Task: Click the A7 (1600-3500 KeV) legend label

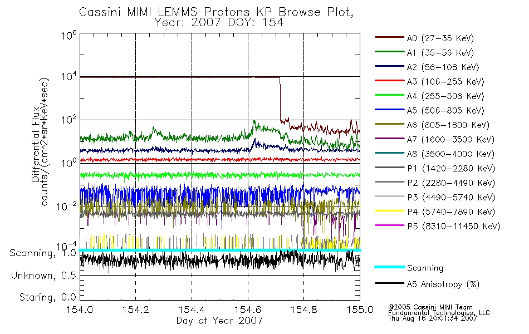Action: 450,140
